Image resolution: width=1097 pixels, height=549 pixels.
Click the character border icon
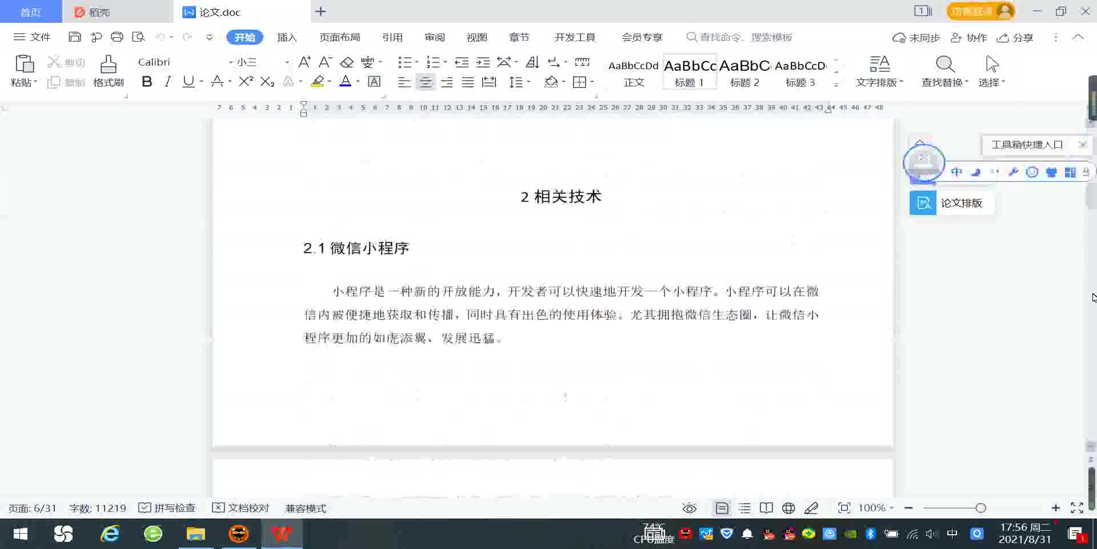(x=374, y=82)
